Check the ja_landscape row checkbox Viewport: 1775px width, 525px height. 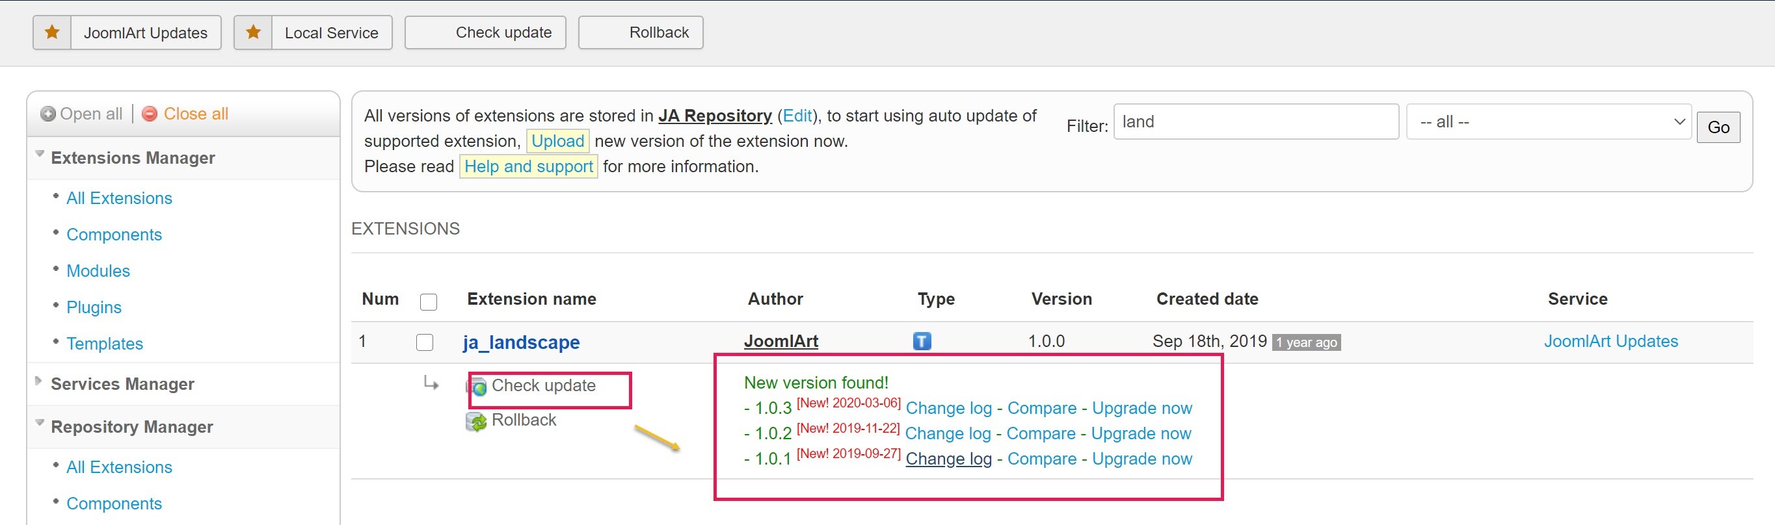click(x=425, y=342)
